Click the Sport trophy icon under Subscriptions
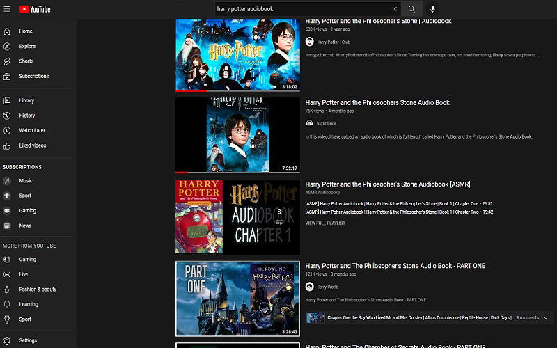Screen dimensions: 557x348 click(x=7, y=196)
